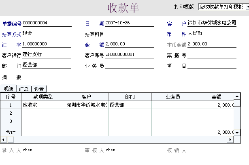Screen dimensions: 249x165
Task: Click the 金额 field in the form header
Action: point(130,44)
